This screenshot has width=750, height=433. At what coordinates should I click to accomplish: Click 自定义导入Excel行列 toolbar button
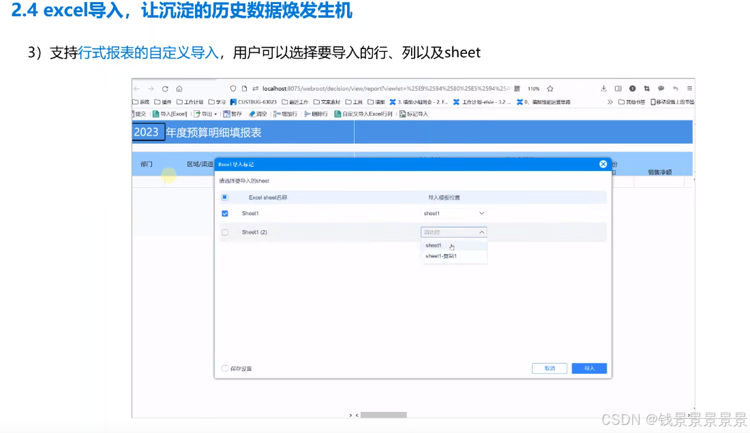[x=363, y=114]
